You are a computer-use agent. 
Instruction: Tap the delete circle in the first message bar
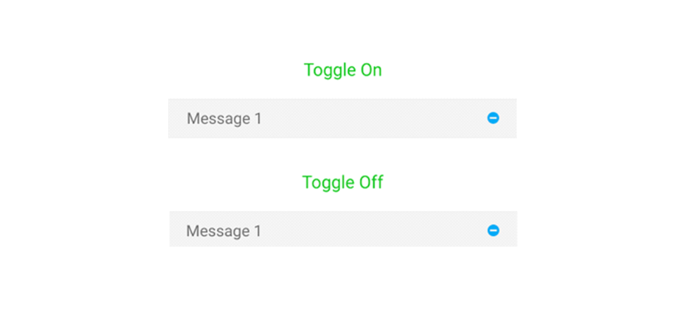(x=493, y=118)
